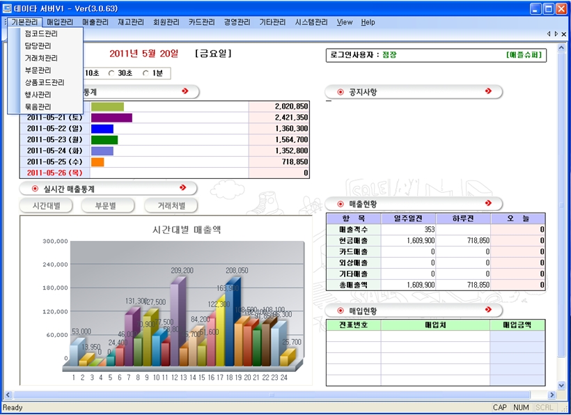
Task: Click the red arrow on 매입현황 header
Action: [489, 310]
